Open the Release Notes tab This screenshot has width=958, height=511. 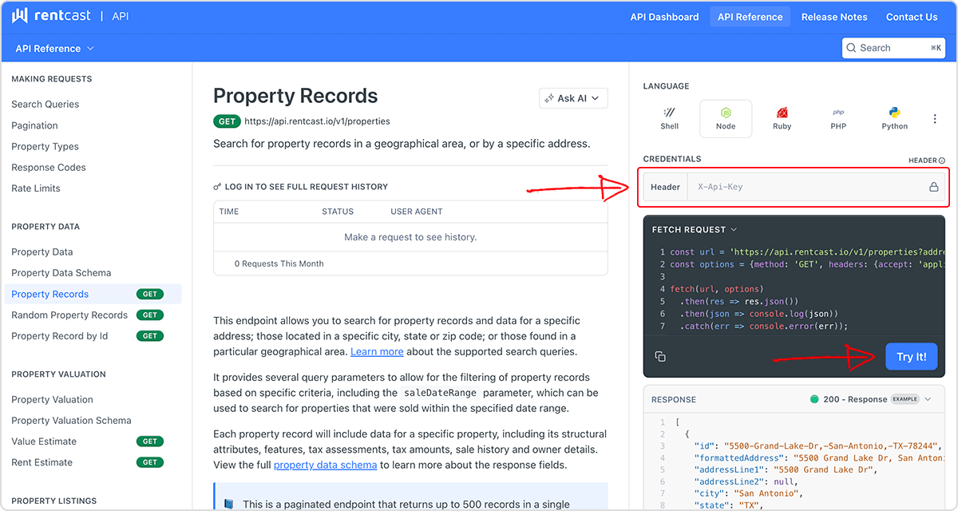(834, 17)
